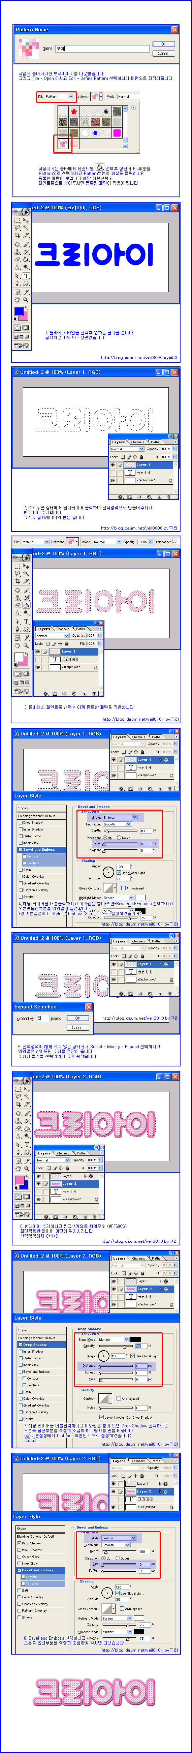This screenshot has height=1753, width=192.
Task: Open Blend Mode Multiply dropdown in Drop Shadow
Action: click(114, 1340)
